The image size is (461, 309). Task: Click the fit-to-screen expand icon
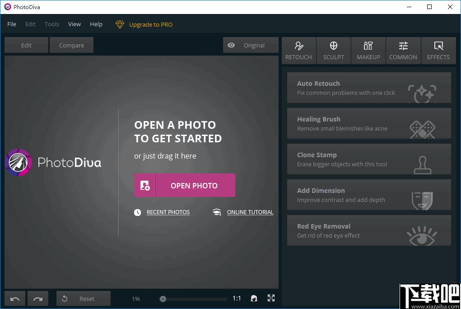[x=271, y=298]
